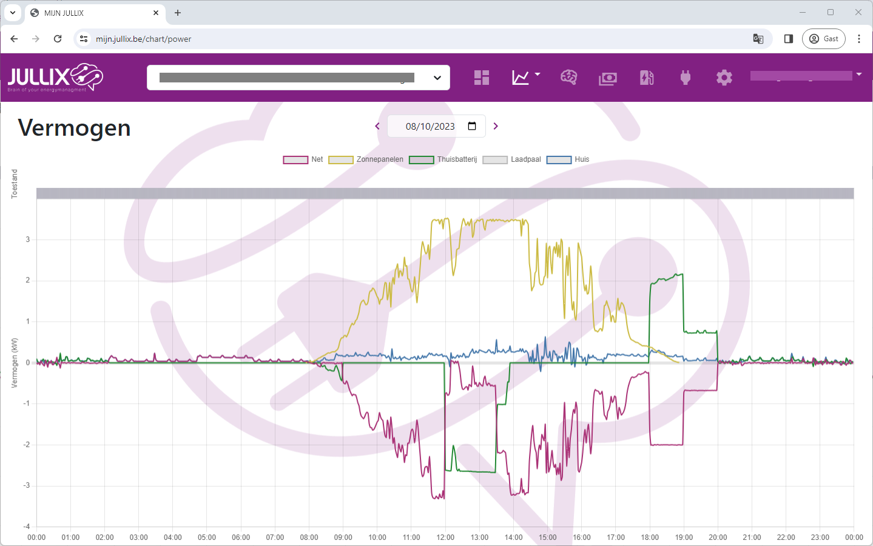Click the Laadpaal legend color swatch
This screenshot has height=546, width=873.
pos(495,160)
